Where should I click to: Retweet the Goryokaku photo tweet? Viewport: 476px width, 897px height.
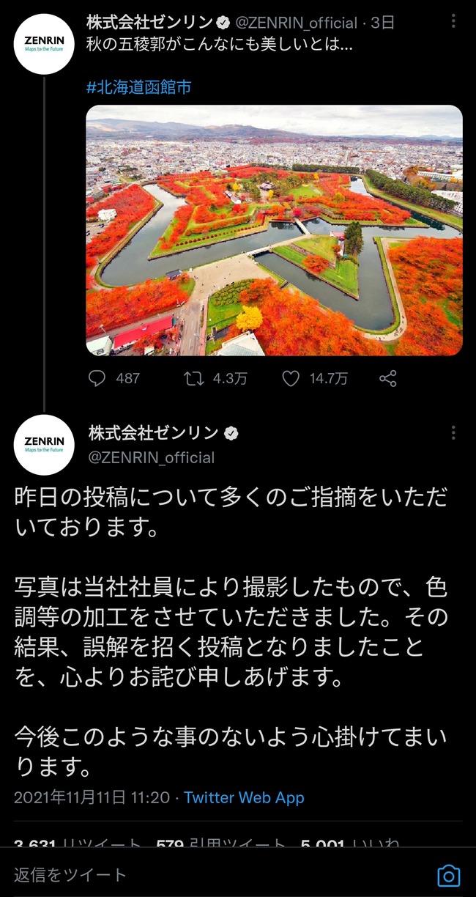(194, 378)
